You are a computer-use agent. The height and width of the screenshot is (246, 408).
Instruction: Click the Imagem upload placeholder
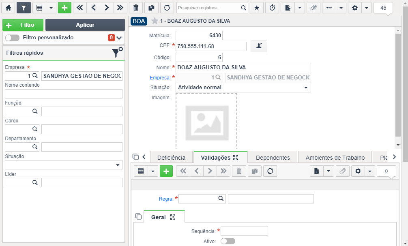[x=206, y=121]
